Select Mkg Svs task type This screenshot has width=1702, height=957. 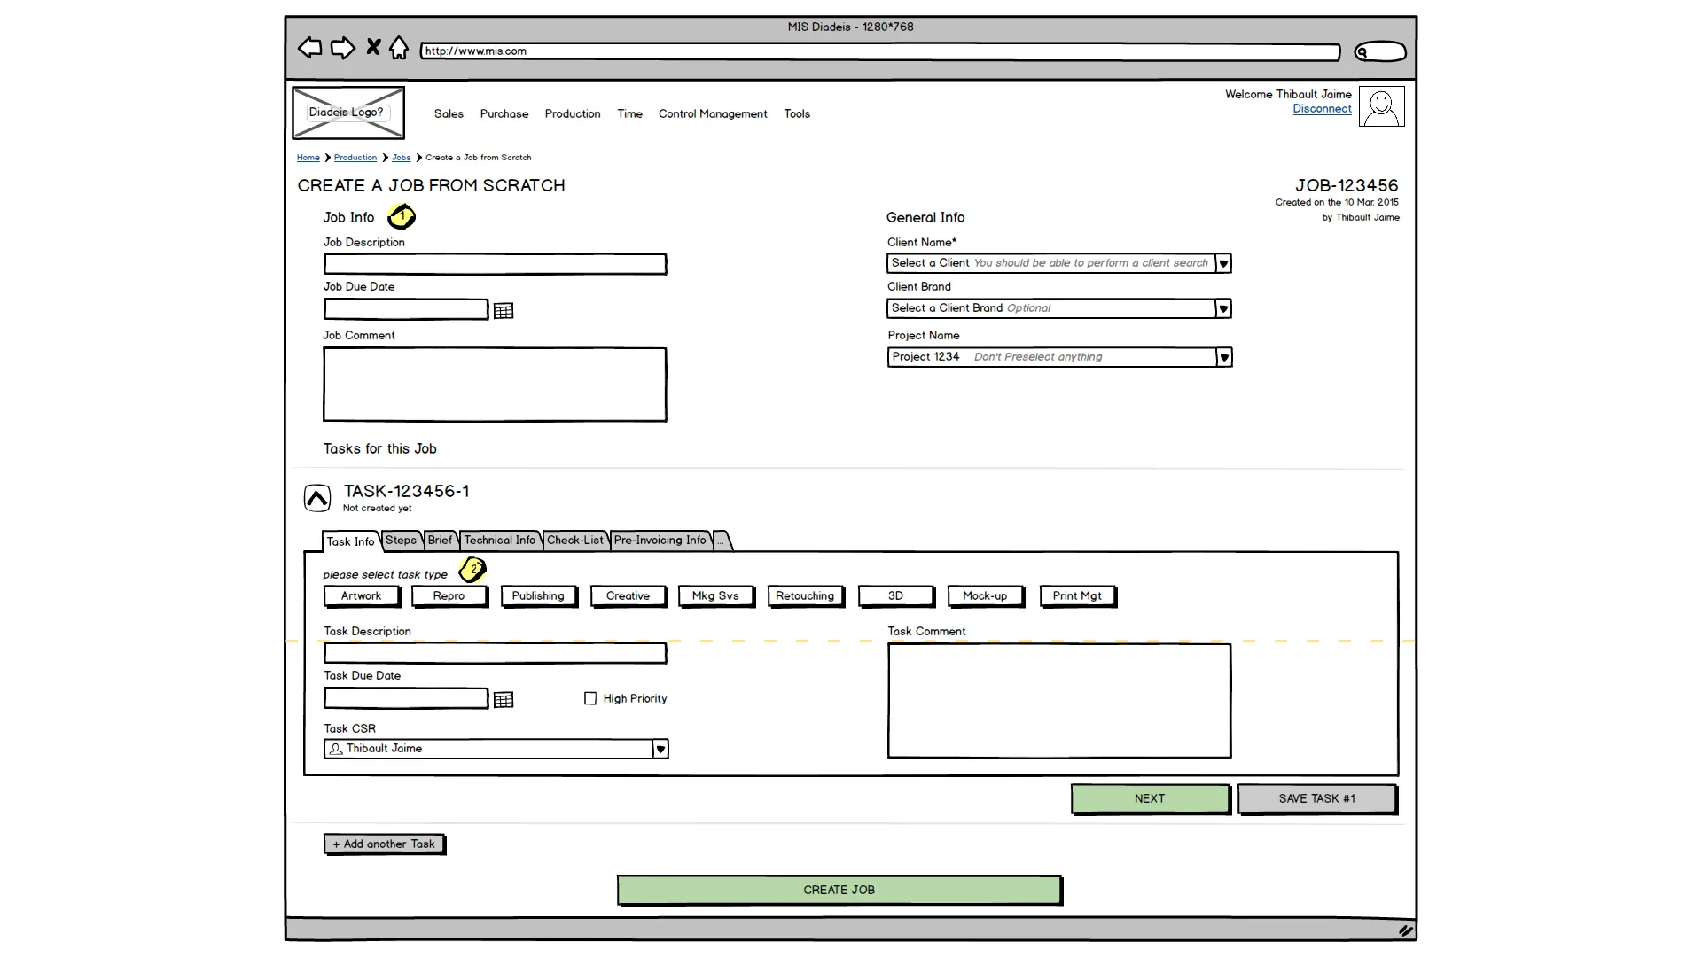click(x=716, y=596)
